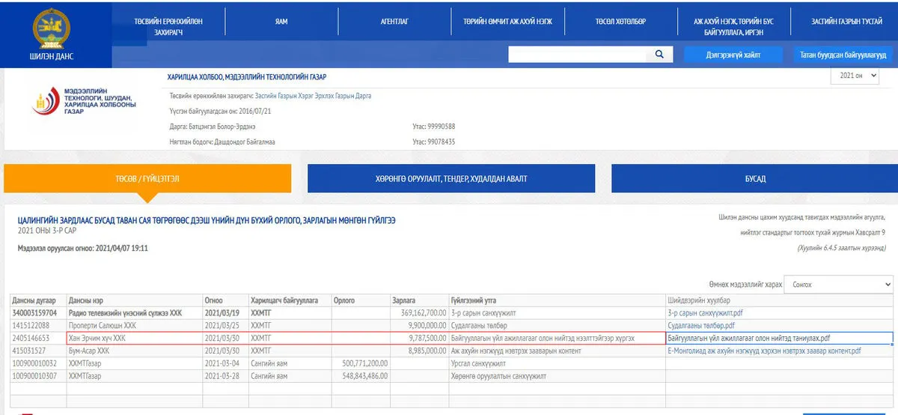Click the Хан Эрчим хуч ХХК cell
This screenshot has height=415, width=898.
tap(134, 338)
